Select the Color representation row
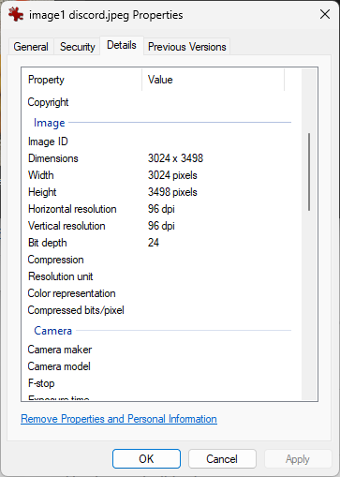This screenshot has height=477, width=340. click(159, 293)
